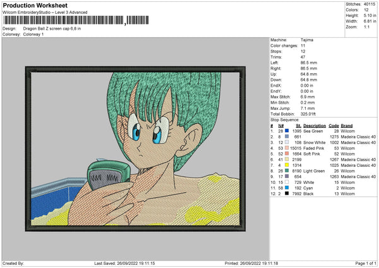The height and width of the screenshot is (268, 379).
Task: Select the Cyan thread swatch
Action: click(x=287, y=188)
